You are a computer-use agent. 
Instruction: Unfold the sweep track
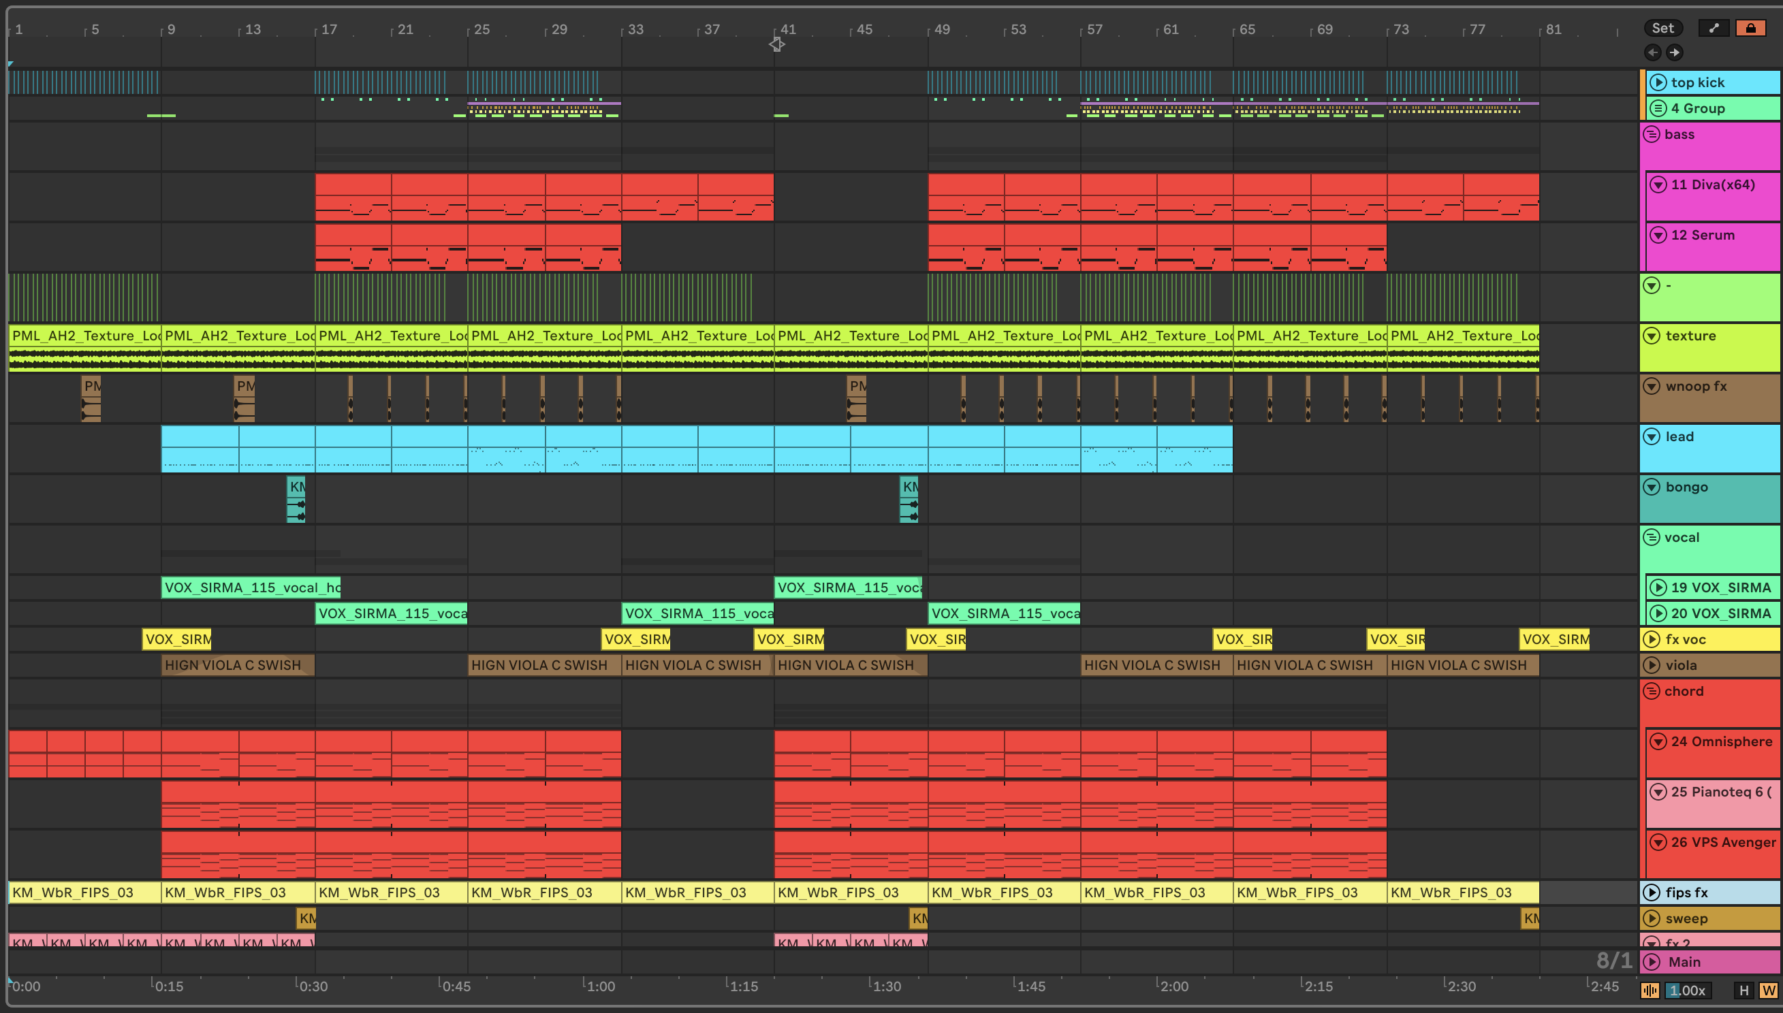pos(1652,918)
